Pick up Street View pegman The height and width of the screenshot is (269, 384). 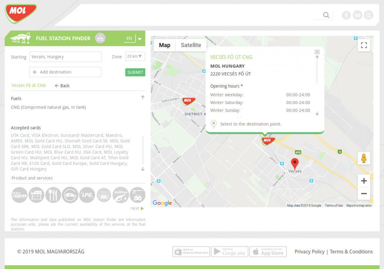point(364,158)
